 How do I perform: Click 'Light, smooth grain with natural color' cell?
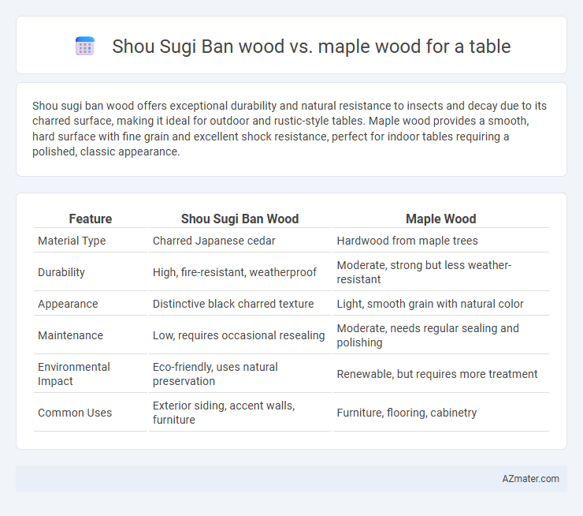click(x=430, y=304)
